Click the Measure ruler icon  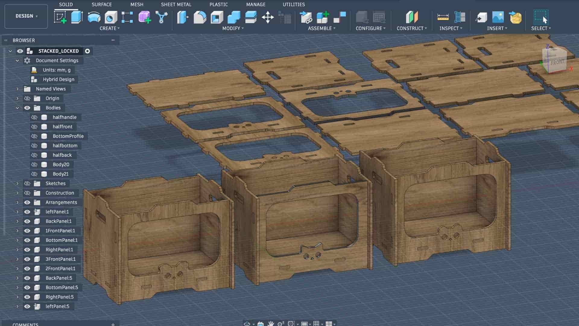click(x=443, y=17)
